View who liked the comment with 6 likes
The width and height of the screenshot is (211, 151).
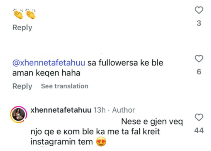[x=199, y=72]
